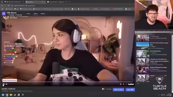Open Chrome from the taskbar
This screenshot has width=173, height=97.
(x=7, y=95)
